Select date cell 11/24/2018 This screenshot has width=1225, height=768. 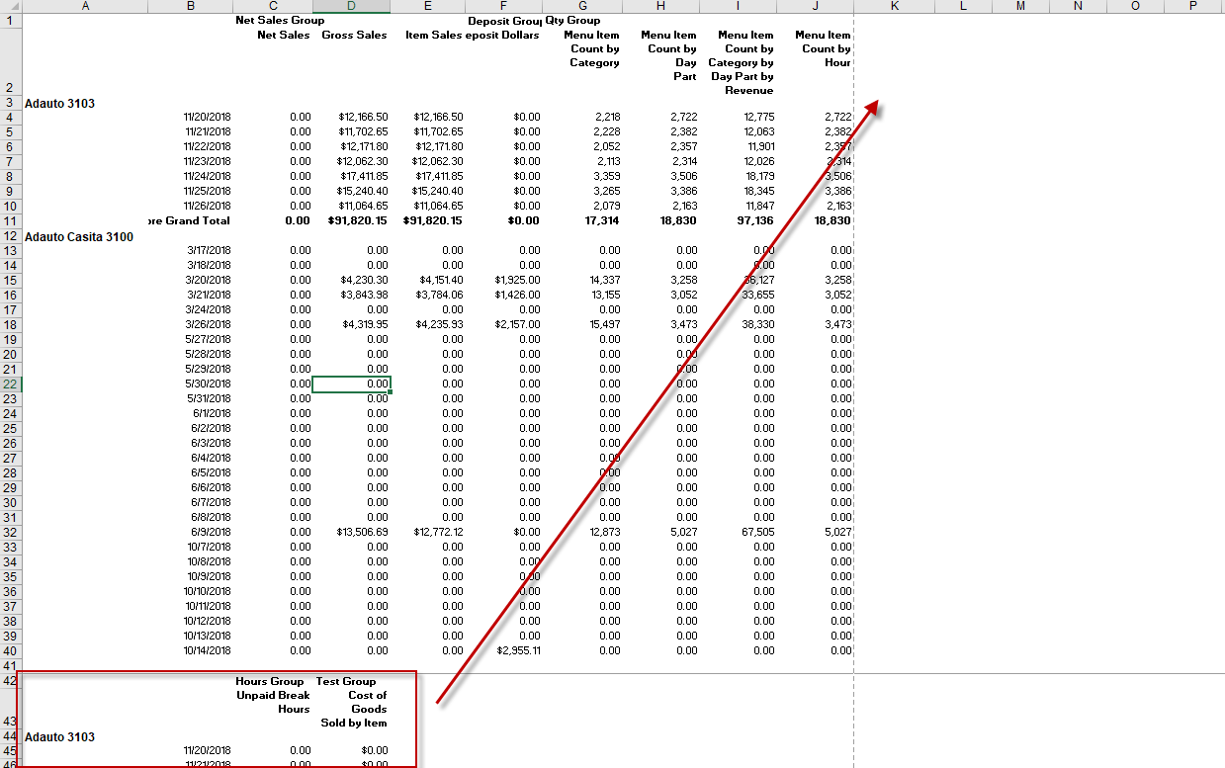pyautogui.click(x=207, y=176)
